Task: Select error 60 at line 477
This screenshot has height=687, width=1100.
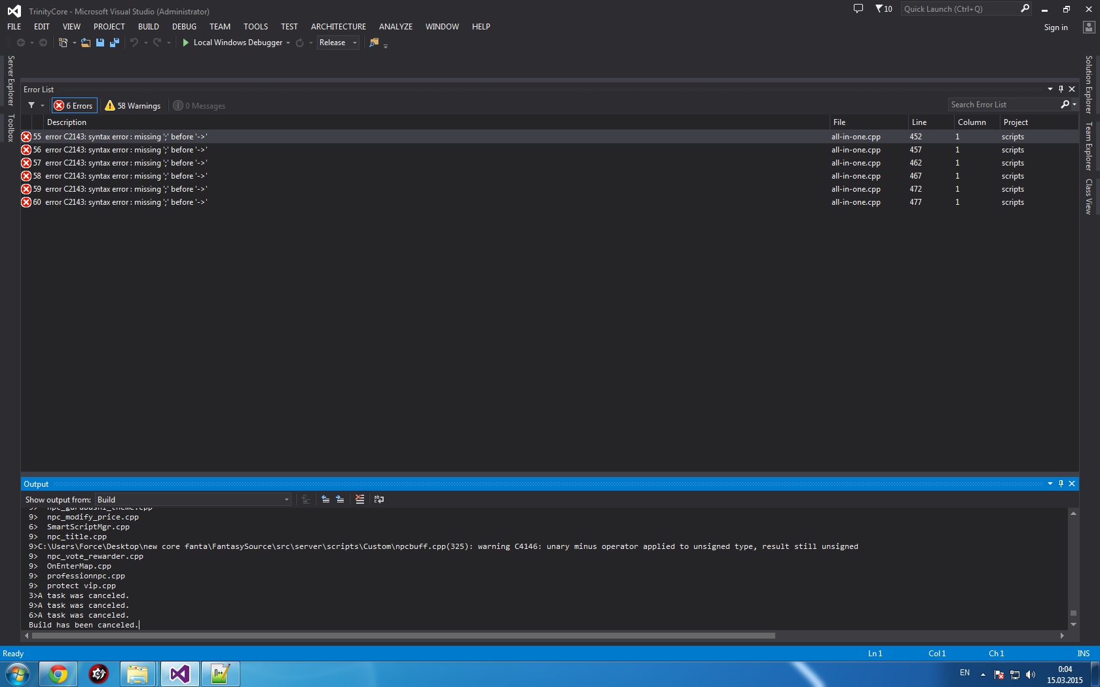Action: point(549,202)
